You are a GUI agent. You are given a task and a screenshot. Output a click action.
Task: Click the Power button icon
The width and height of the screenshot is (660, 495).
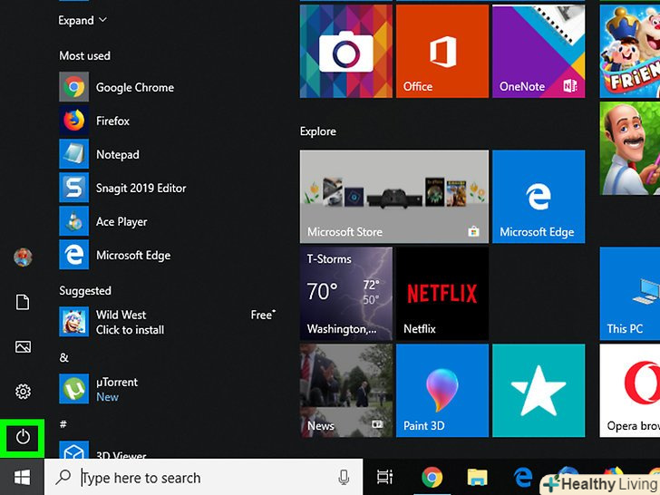[23, 437]
